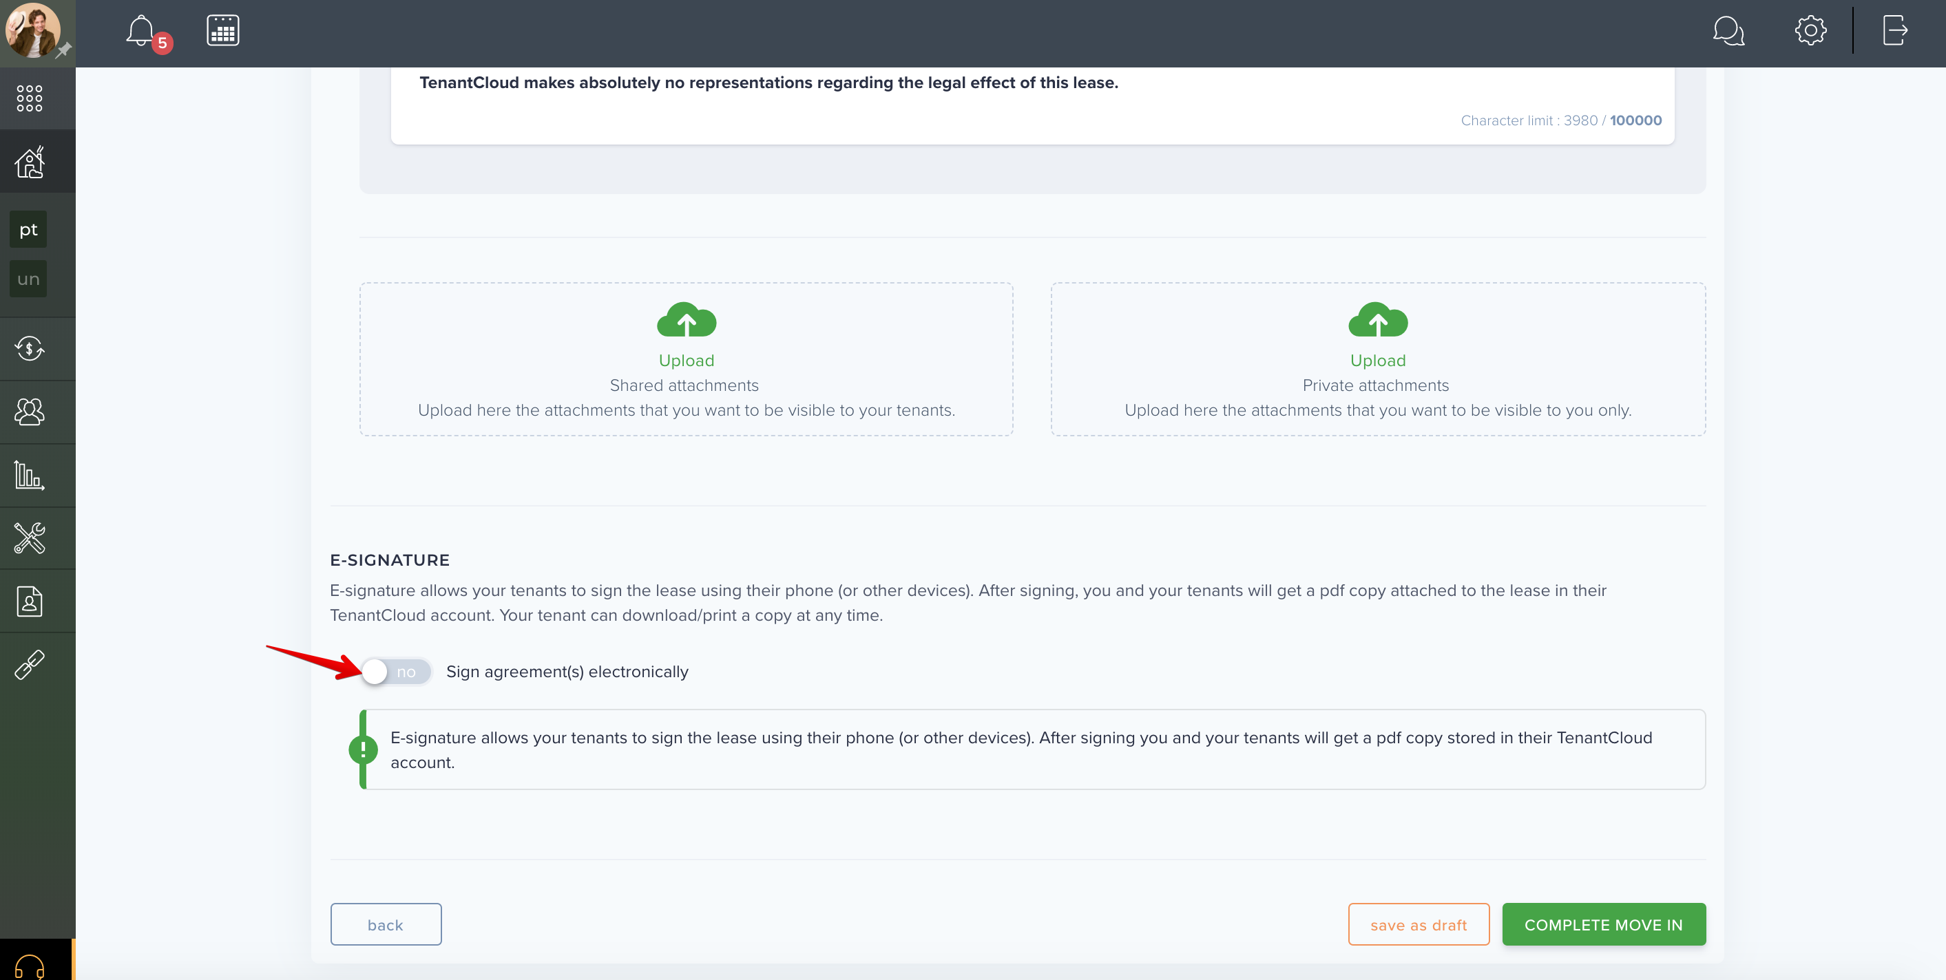Click the red notification badge showing 5
Viewport: 1946px width, 980px height.
(x=162, y=43)
